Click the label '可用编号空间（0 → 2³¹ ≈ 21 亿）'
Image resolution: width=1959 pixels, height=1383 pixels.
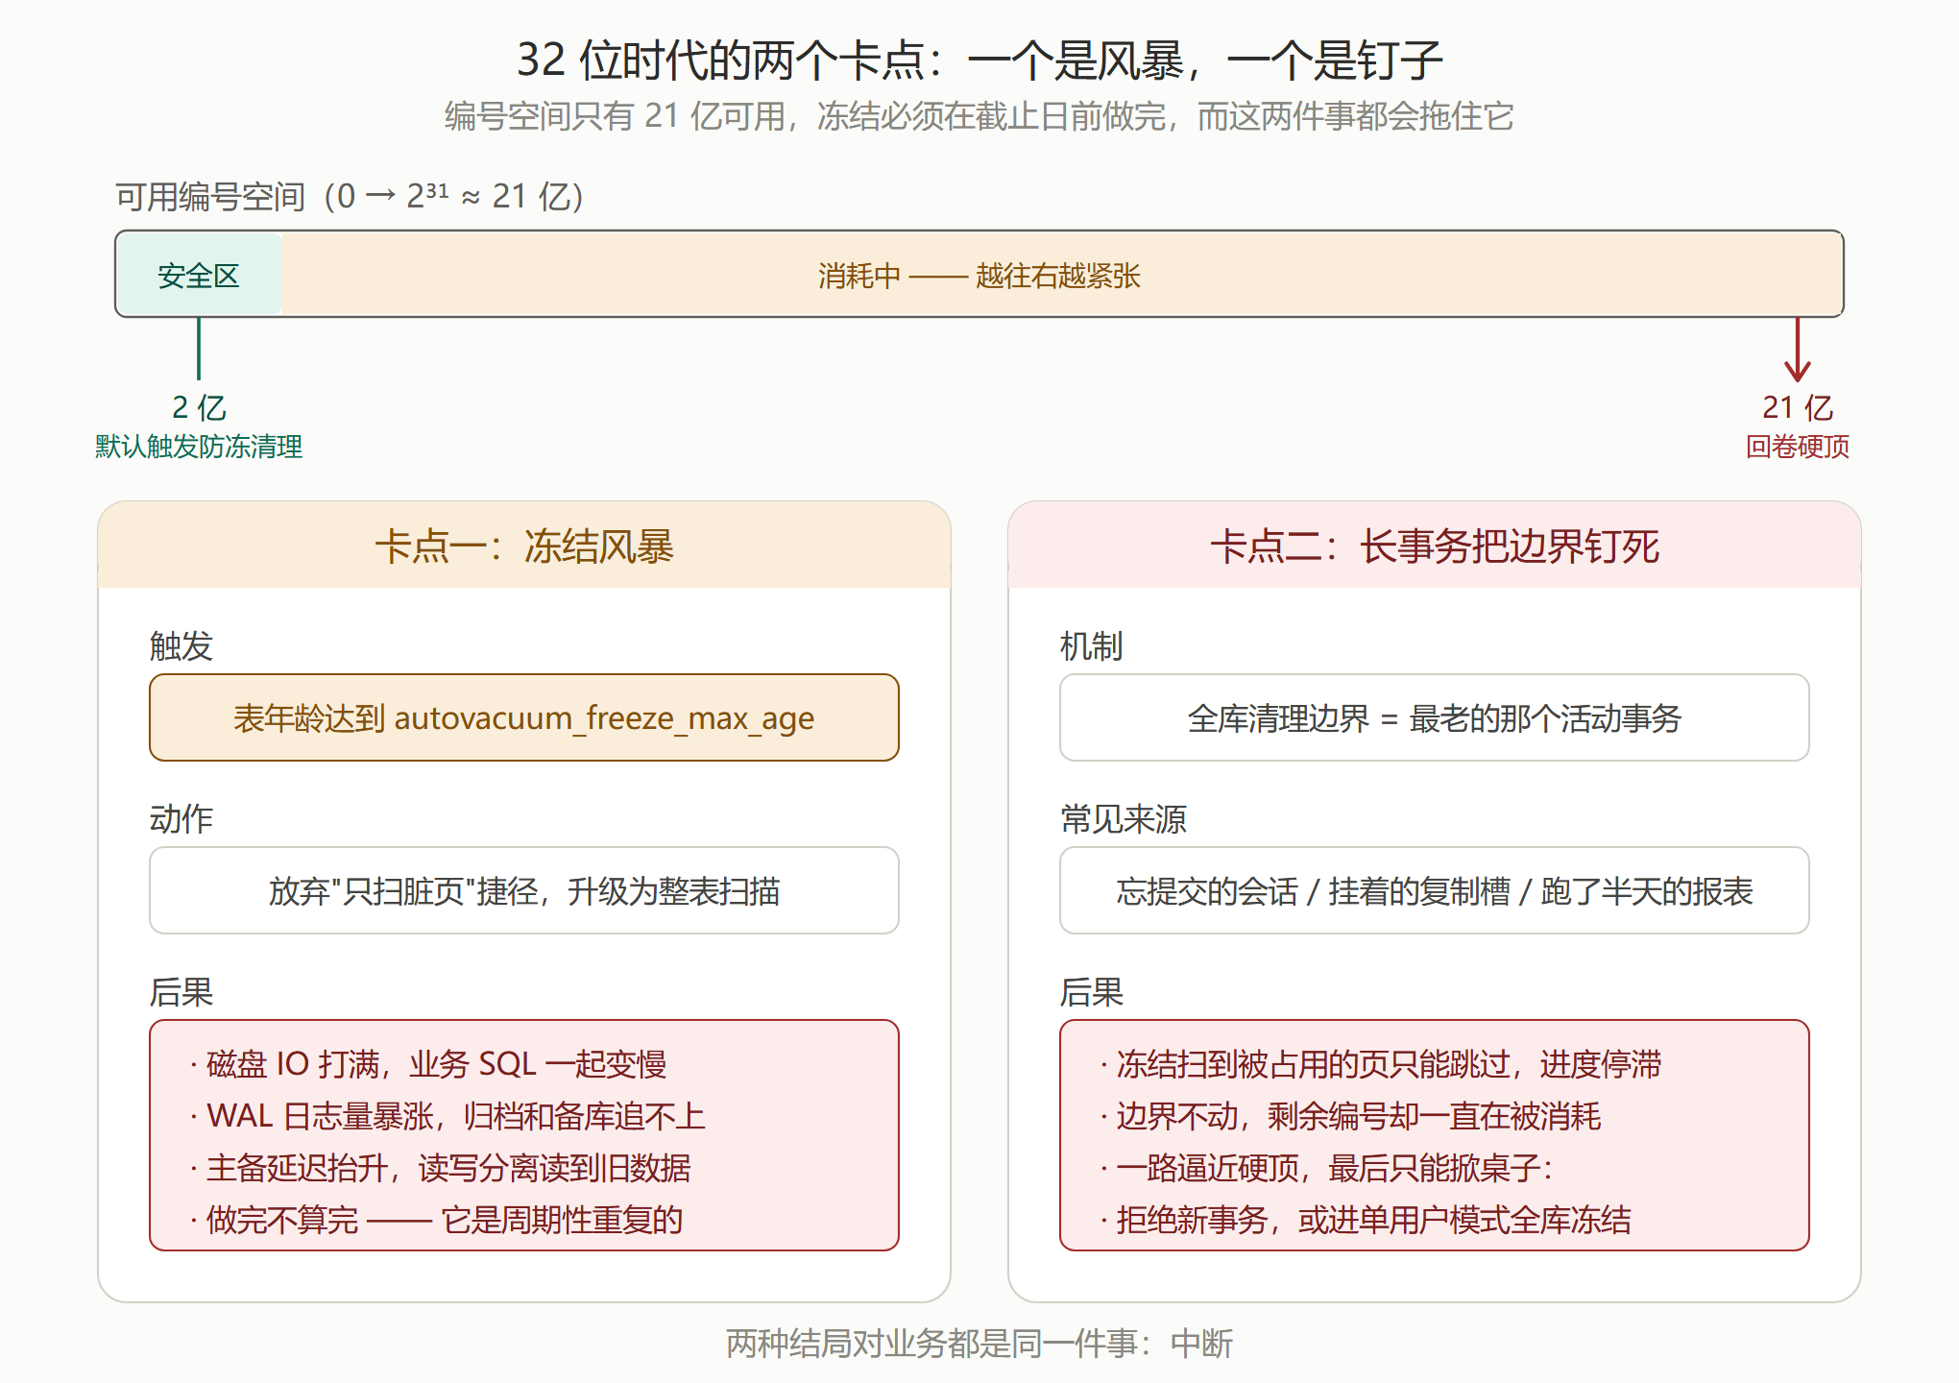[x=350, y=196]
